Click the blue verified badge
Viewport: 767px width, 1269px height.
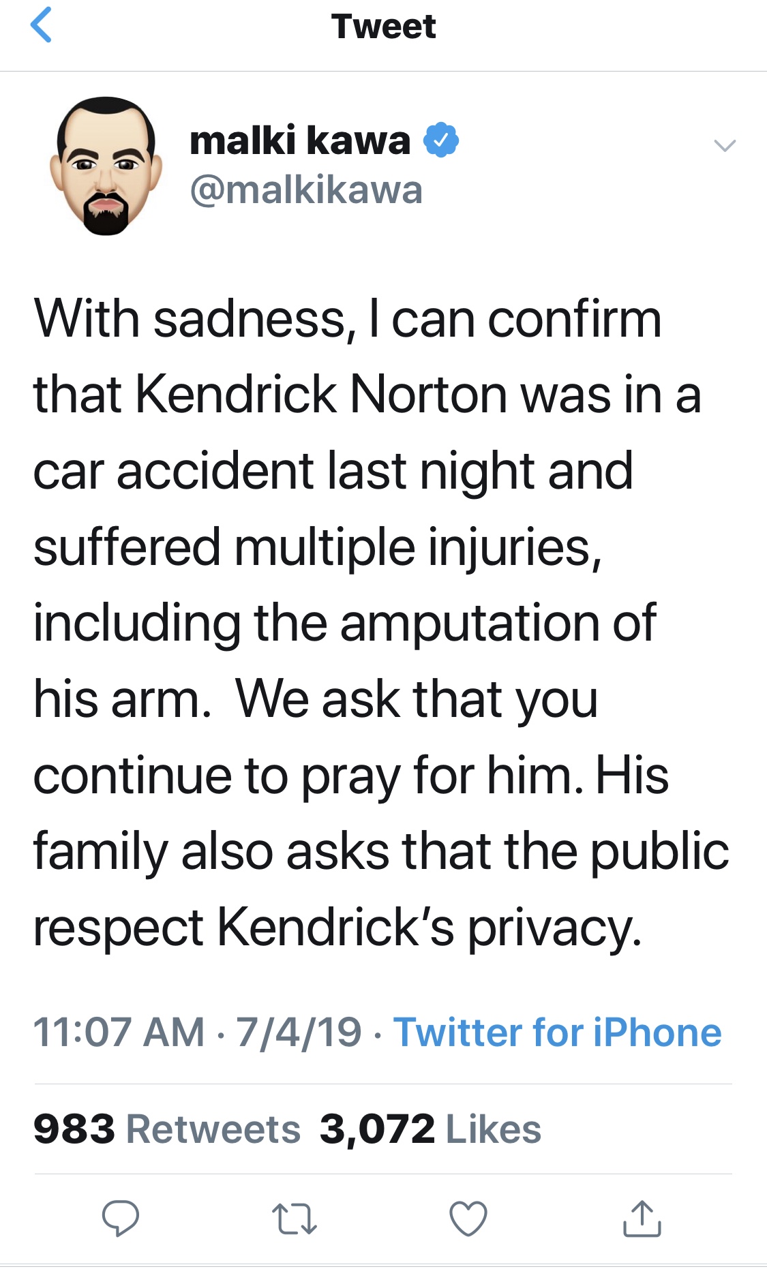coord(441,140)
